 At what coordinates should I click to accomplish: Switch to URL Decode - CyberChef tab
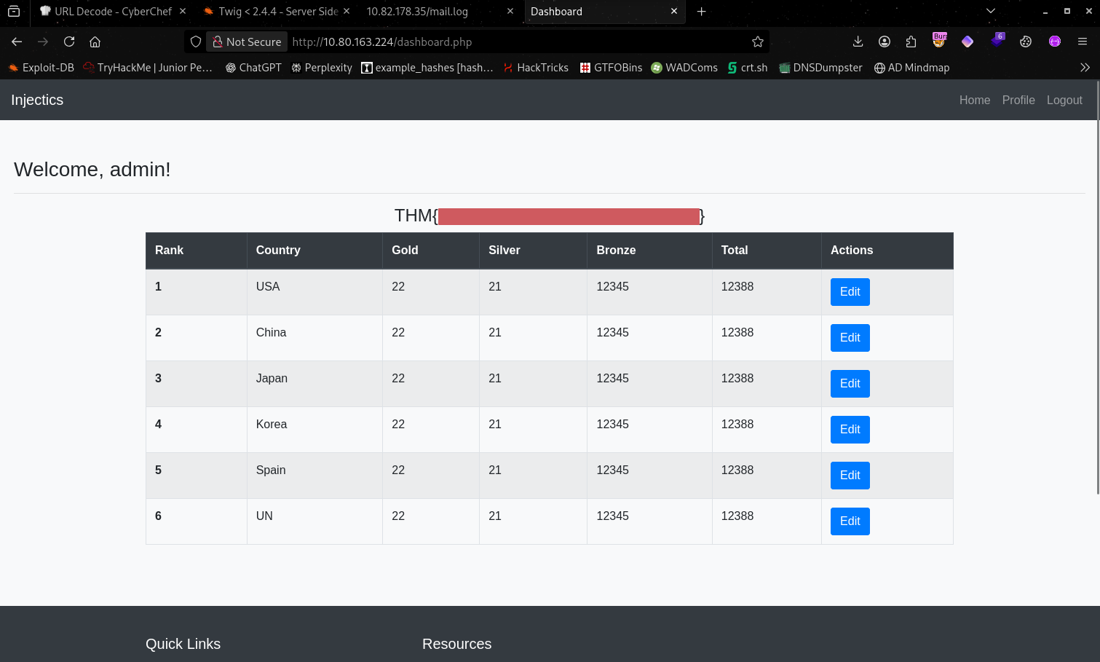[112, 11]
